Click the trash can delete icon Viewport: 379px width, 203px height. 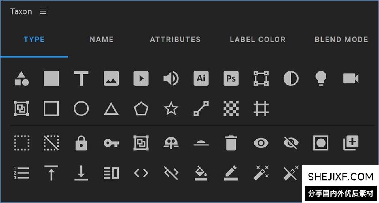coord(231,143)
